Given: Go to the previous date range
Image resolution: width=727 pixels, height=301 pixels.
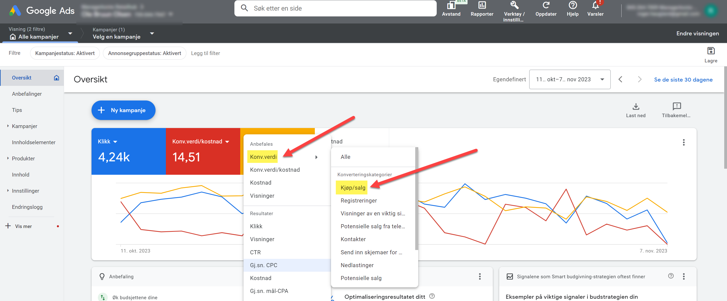Looking at the screenshot, I should pyautogui.click(x=620, y=80).
